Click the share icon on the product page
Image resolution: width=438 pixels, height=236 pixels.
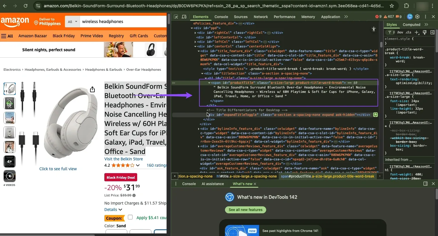tap(92, 89)
